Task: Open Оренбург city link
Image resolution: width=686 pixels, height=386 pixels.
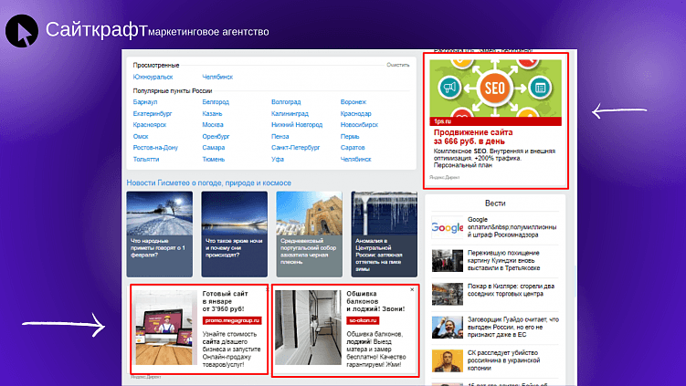Action: coord(216,136)
